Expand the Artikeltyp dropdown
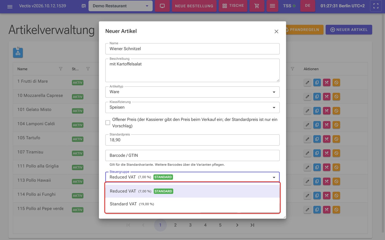This screenshot has height=240, width=385. click(x=192, y=92)
